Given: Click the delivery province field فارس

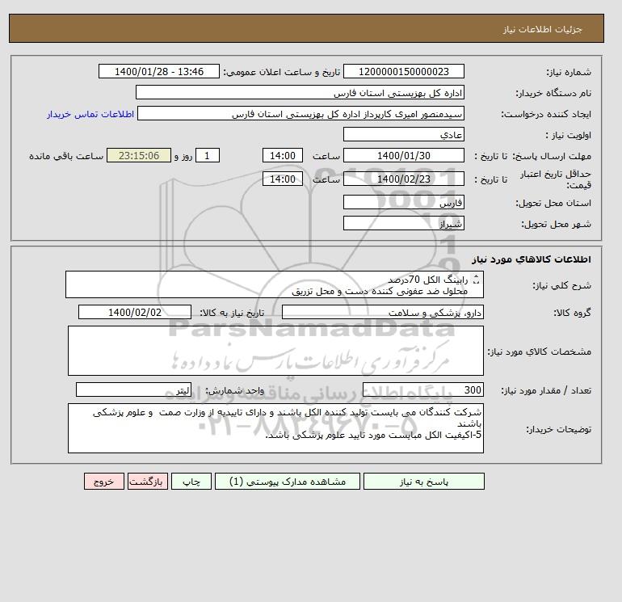Looking at the screenshot, I should [403, 202].
